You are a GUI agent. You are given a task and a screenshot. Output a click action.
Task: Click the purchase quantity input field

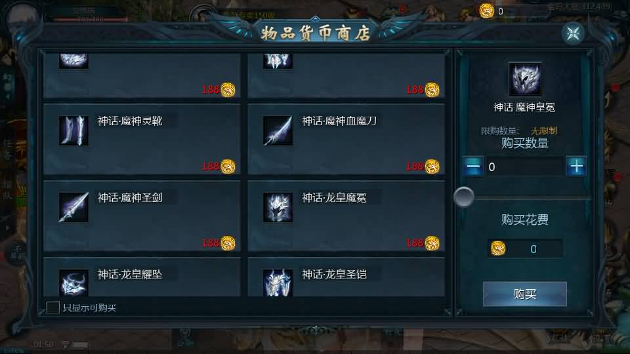pyautogui.click(x=524, y=167)
